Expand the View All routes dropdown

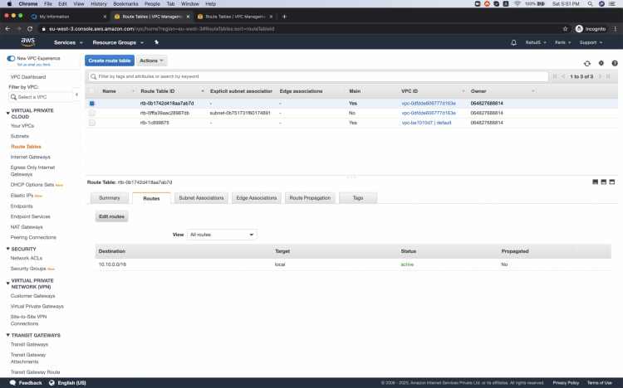pos(222,235)
